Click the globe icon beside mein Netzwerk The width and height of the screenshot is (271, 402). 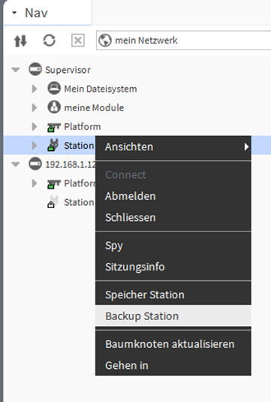(105, 41)
